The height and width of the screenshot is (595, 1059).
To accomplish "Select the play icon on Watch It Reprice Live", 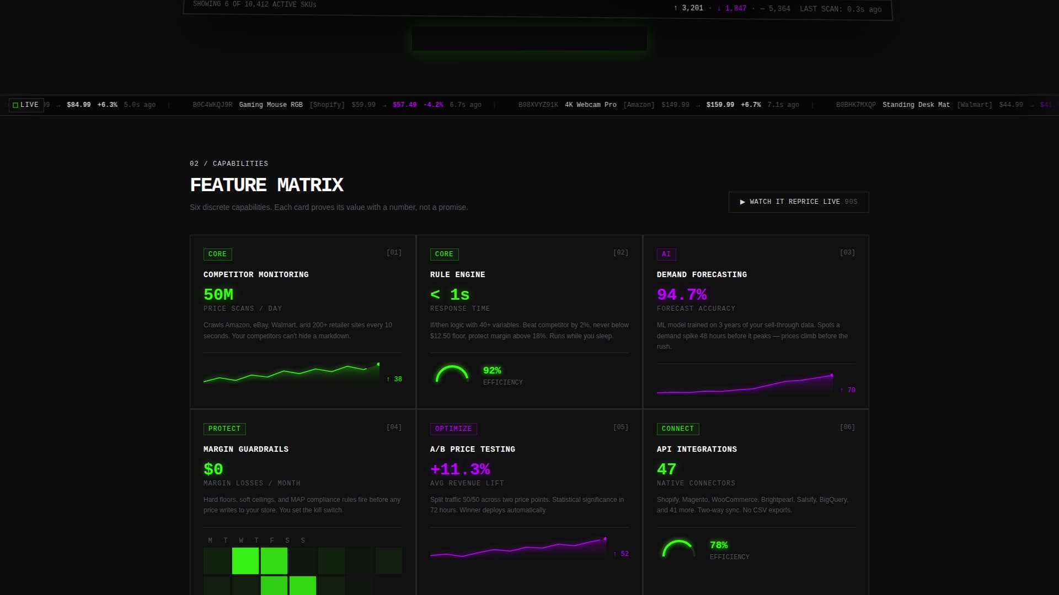I will click(x=742, y=202).
